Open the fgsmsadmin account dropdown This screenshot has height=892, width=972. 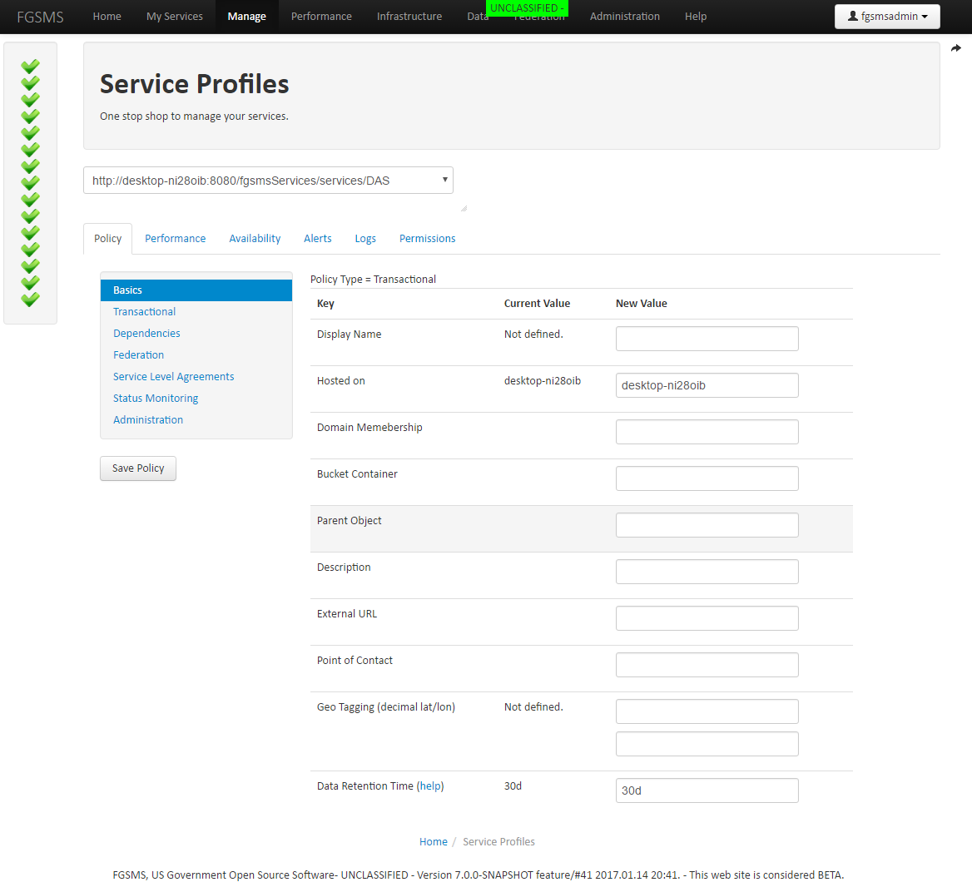point(887,17)
